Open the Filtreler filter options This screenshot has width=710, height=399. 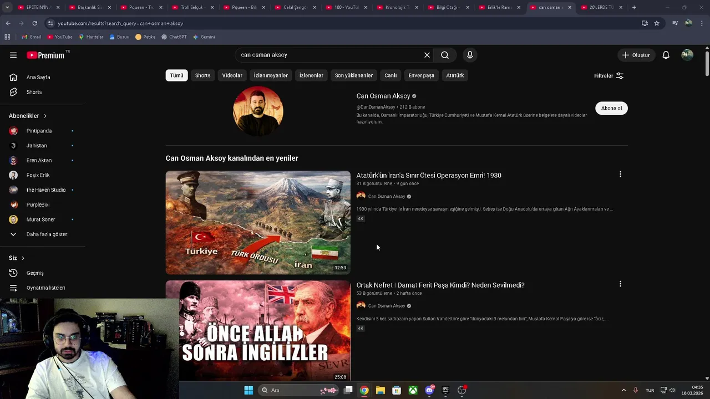click(x=608, y=75)
